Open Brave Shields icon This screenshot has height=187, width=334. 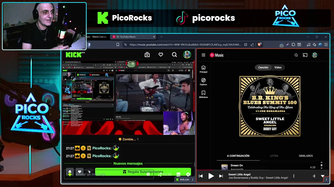point(260,45)
